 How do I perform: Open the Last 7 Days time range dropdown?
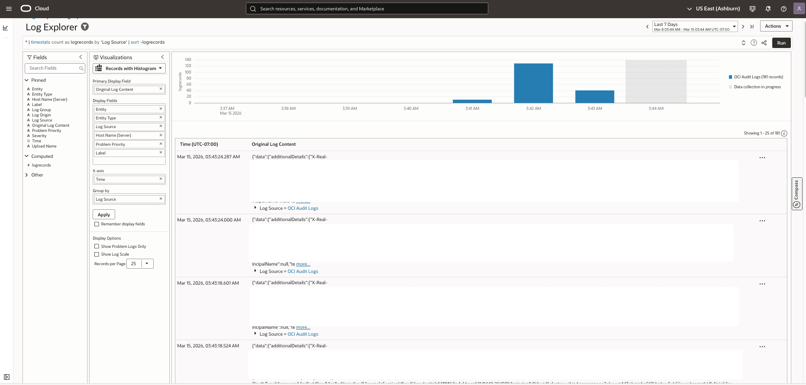(x=694, y=27)
